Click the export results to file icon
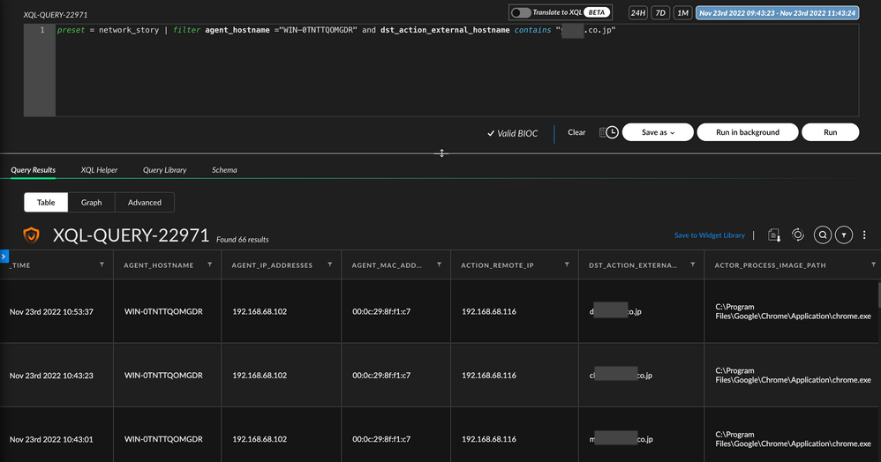The image size is (881, 462). [x=774, y=235]
